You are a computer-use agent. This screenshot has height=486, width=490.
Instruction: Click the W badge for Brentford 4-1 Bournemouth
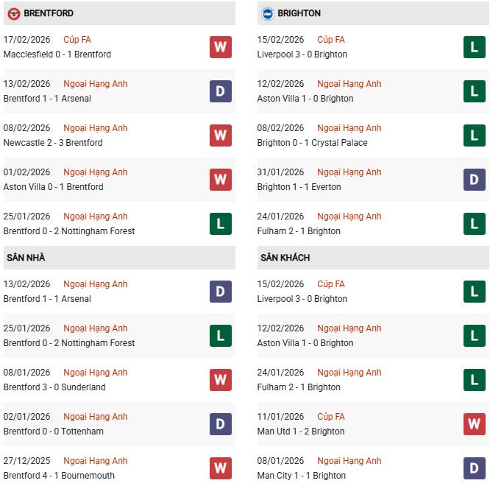coord(221,468)
